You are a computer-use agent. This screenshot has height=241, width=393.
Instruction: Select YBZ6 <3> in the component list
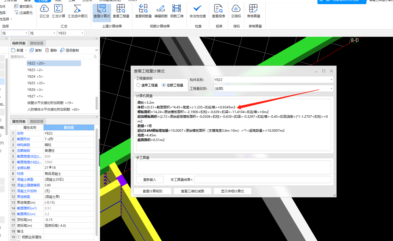point(35,90)
